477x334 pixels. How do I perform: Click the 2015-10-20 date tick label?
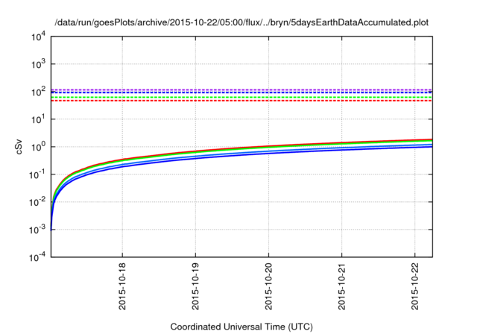268,286
